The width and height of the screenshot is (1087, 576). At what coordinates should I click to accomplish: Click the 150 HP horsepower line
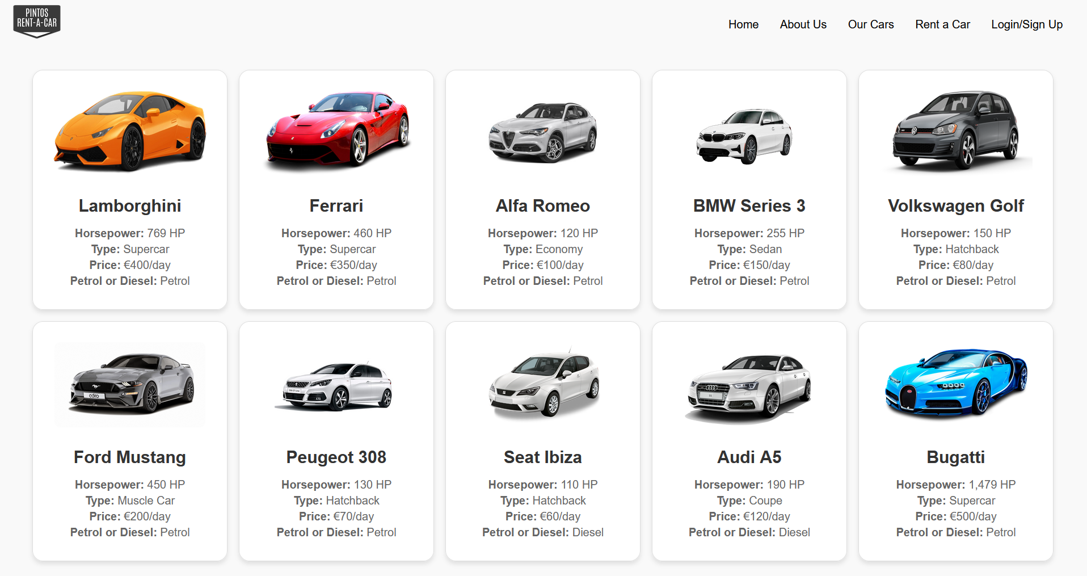click(x=956, y=233)
